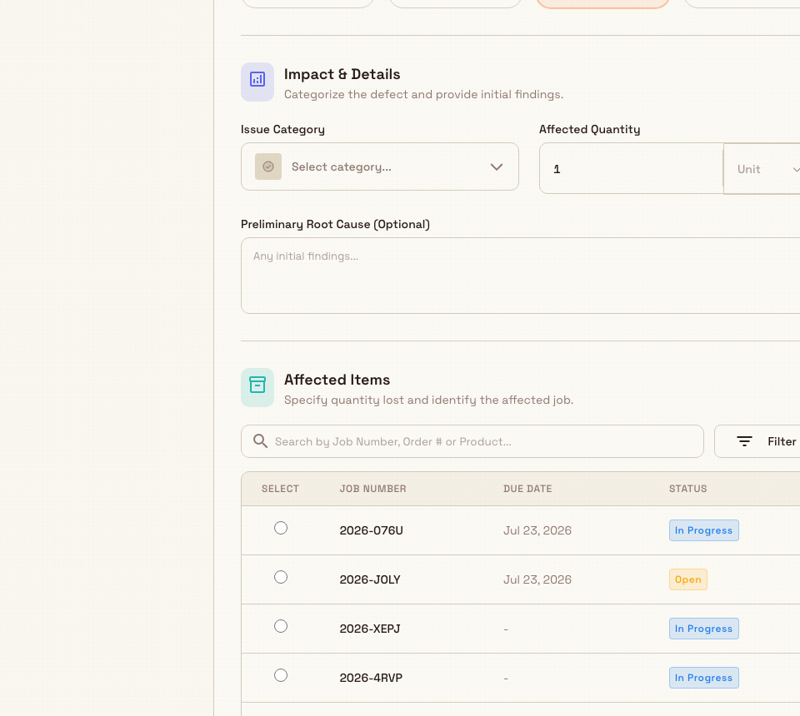Click the JOB NUMBER column header

(x=373, y=489)
